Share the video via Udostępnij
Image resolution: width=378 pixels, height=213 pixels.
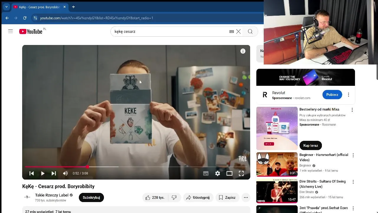pyautogui.click(x=198, y=198)
